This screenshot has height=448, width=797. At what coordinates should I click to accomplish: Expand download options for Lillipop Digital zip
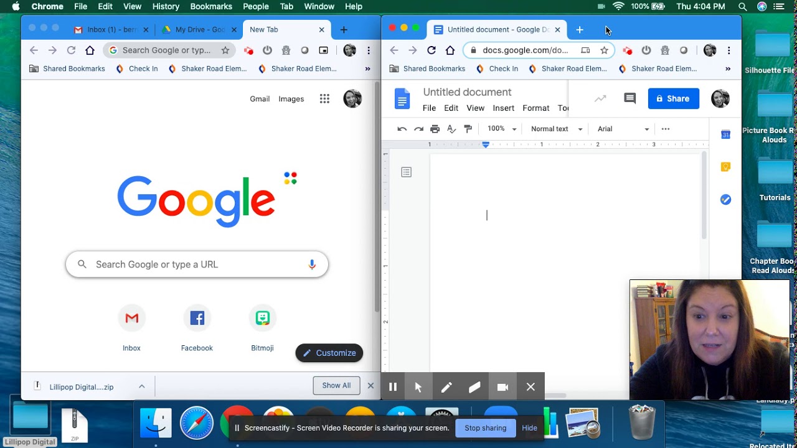[x=142, y=386]
